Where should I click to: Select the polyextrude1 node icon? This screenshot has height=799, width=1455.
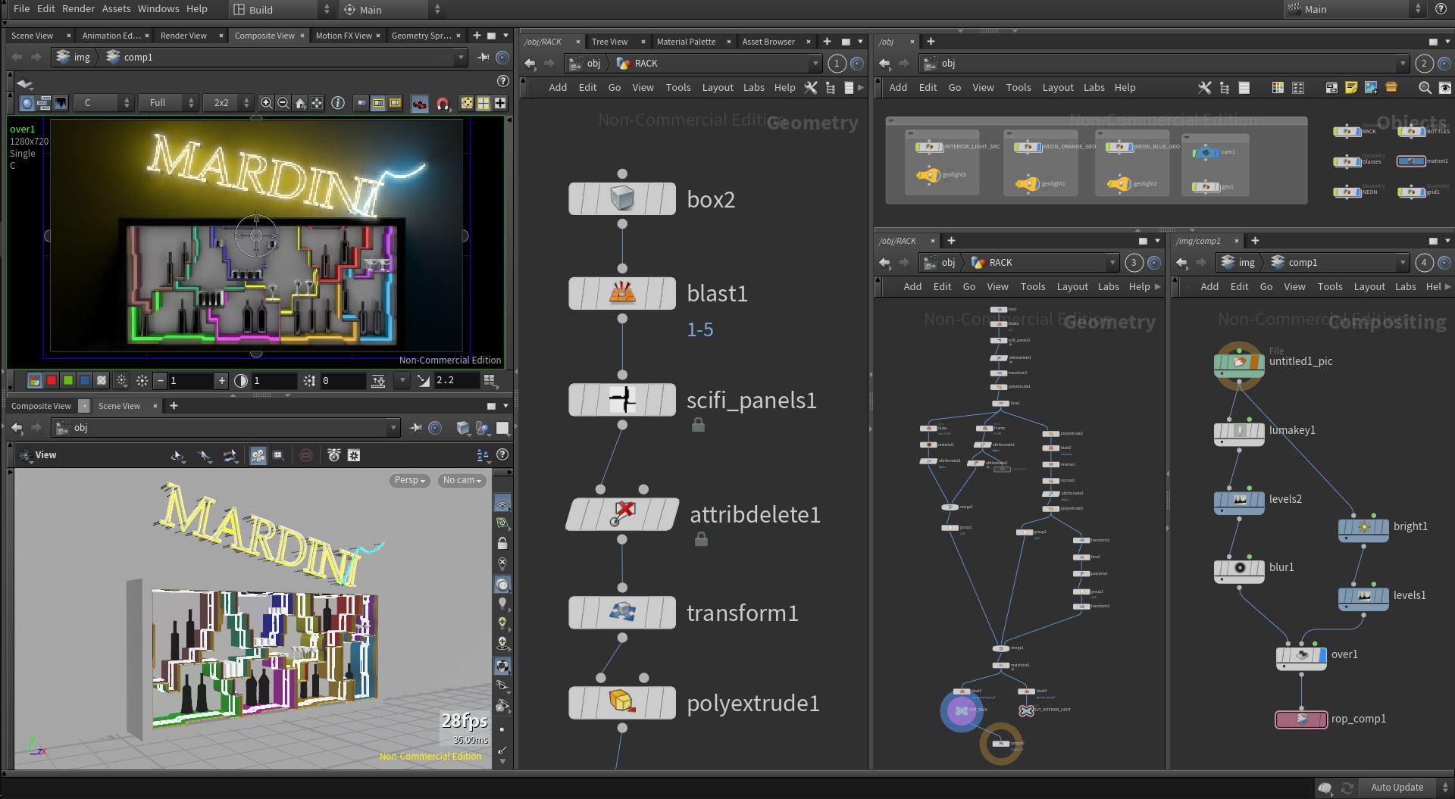[622, 703]
